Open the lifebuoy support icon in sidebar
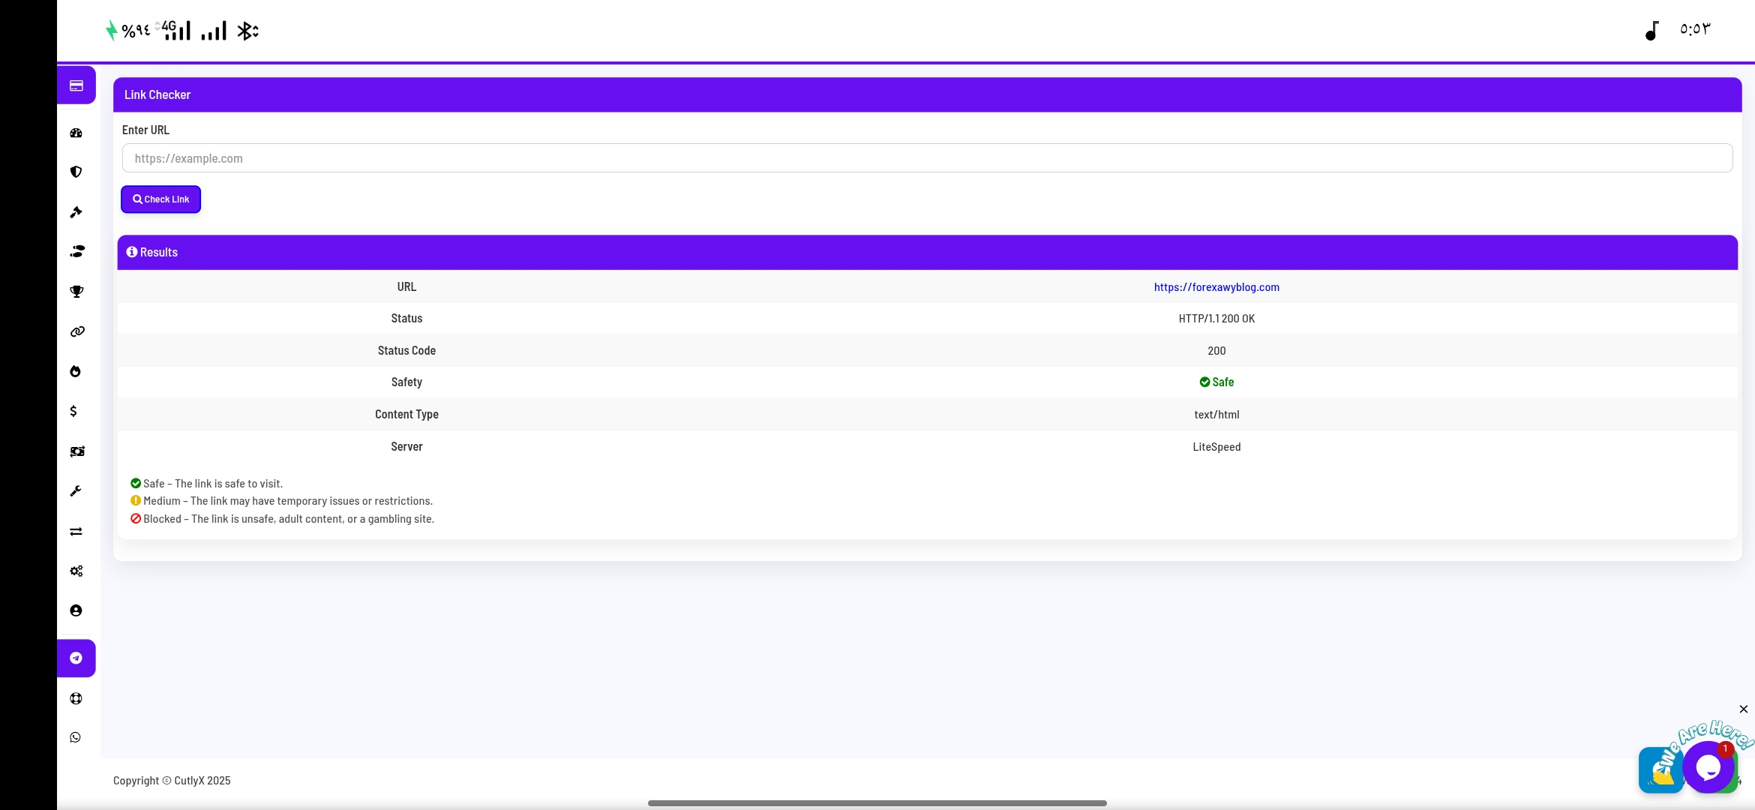This screenshot has height=810, width=1755. pos(76,698)
